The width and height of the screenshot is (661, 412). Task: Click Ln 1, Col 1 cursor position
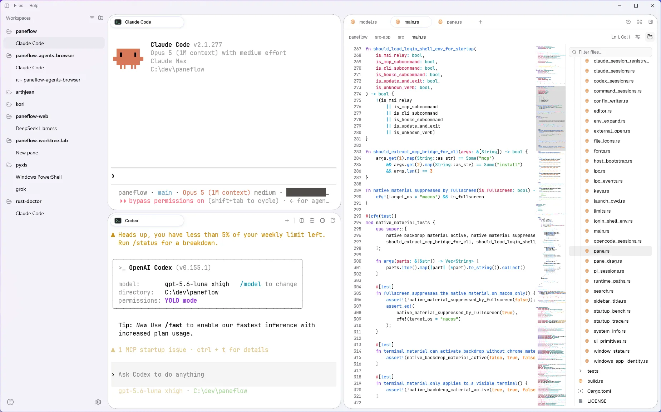tap(621, 37)
